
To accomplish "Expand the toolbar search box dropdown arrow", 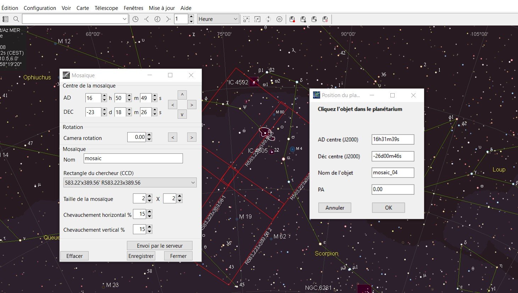I will click(124, 19).
